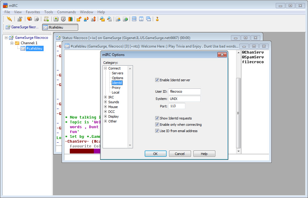Open Favorites via the heart toolbar icon
The width and height of the screenshot is (308, 198).
(29, 19)
